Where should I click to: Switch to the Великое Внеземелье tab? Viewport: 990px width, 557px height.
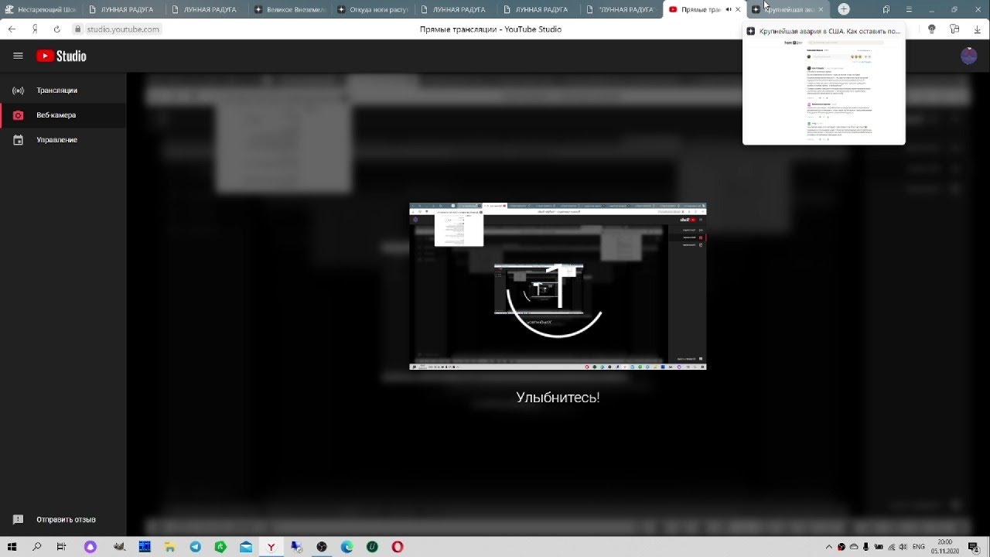click(290, 9)
